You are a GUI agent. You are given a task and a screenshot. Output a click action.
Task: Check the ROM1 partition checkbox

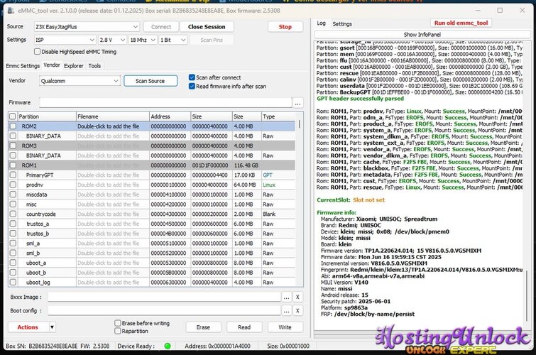[13, 165]
